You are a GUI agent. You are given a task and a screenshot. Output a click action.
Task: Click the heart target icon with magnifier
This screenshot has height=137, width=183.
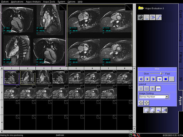point(140,17)
